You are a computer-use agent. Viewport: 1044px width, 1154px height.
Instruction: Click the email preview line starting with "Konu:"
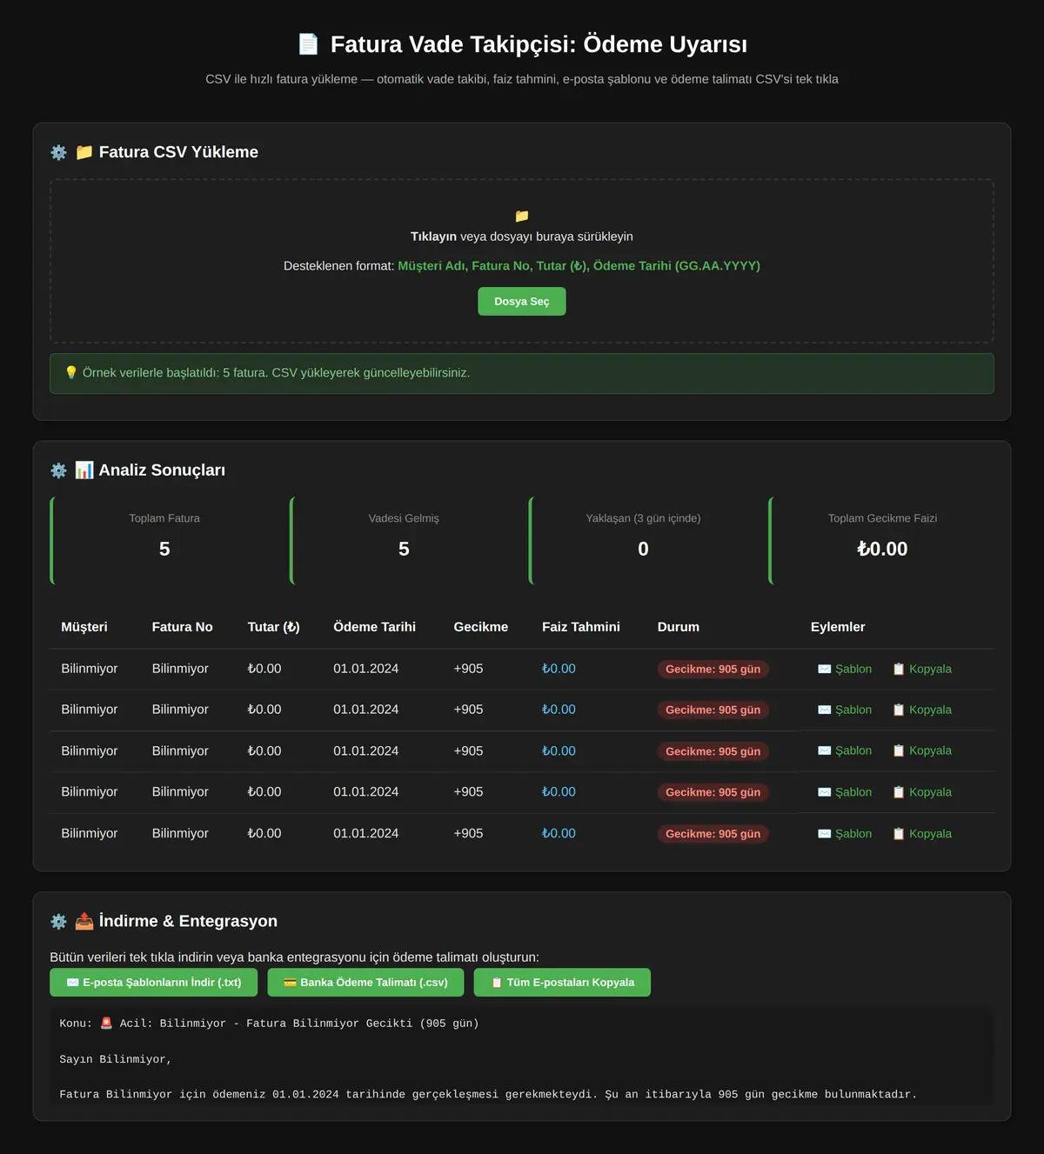pyautogui.click(x=269, y=1024)
